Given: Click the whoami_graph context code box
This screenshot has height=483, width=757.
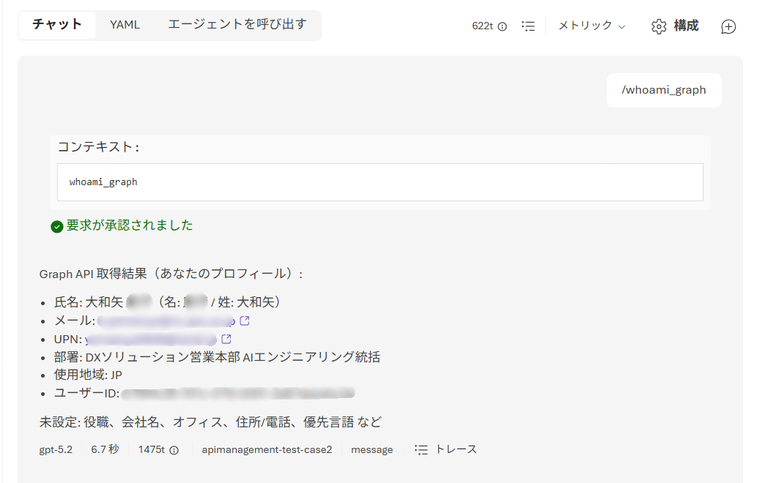Looking at the screenshot, I should coord(380,182).
